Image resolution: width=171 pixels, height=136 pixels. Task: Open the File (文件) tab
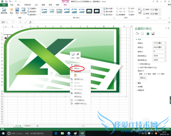click(x=4, y=5)
